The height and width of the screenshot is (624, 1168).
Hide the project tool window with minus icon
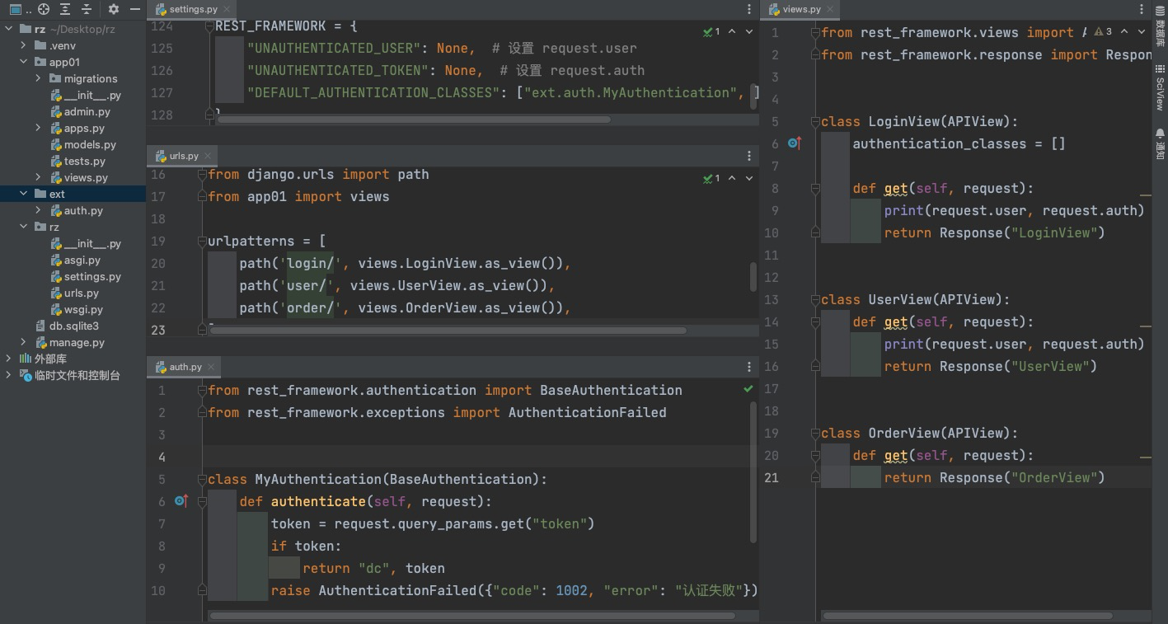(135, 9)
